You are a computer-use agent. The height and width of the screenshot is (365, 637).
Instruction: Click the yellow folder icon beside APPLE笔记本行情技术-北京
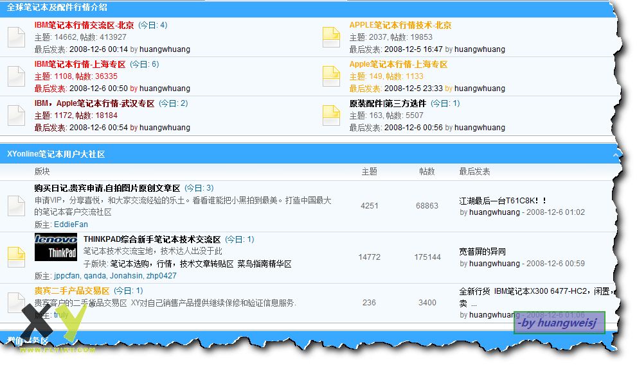point(331,37)
